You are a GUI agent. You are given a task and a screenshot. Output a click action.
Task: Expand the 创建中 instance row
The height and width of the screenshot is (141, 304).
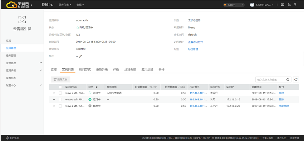[54, 93]
